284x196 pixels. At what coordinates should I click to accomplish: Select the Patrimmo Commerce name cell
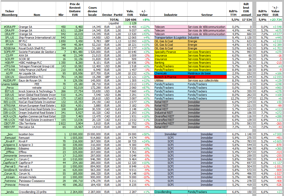(37, 181)
